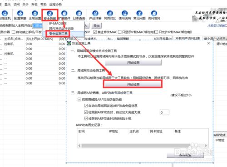Image resolution: width=227 pixels, height=167 pixels.
Task: Click the ARP history scrollbar right arrow
Action: 206,146
